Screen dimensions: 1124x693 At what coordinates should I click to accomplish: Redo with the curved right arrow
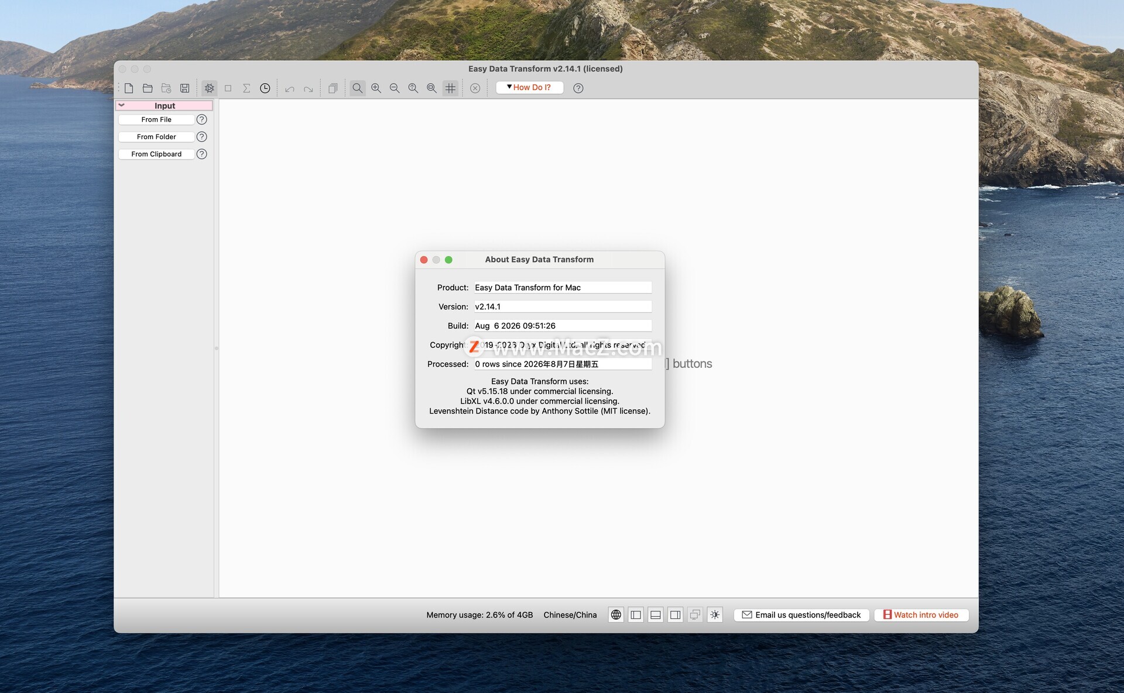[309, 88]
